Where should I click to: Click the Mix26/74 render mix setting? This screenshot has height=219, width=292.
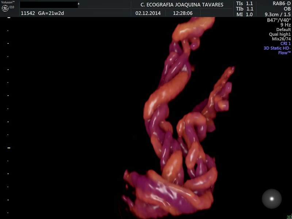pyautogui.click(x=281, y=39)
